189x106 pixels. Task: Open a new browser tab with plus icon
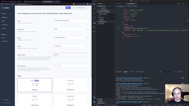click(61, 2)
